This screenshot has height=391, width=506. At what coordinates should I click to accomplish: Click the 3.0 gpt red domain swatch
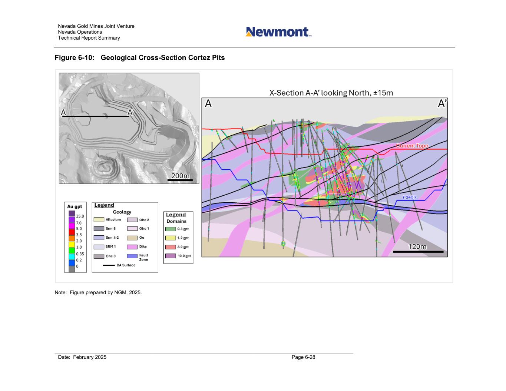pyautogui.click(x=170, y=247)
